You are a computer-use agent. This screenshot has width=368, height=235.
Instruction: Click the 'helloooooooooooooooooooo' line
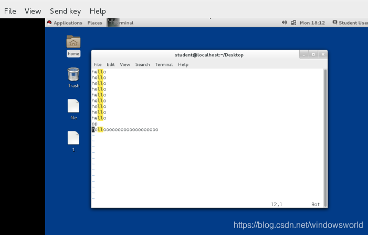(125, 129)
